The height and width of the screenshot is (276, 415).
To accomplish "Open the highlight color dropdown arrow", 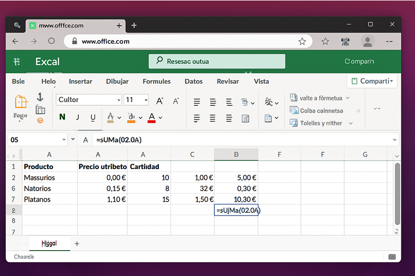I will coord(119,118).
